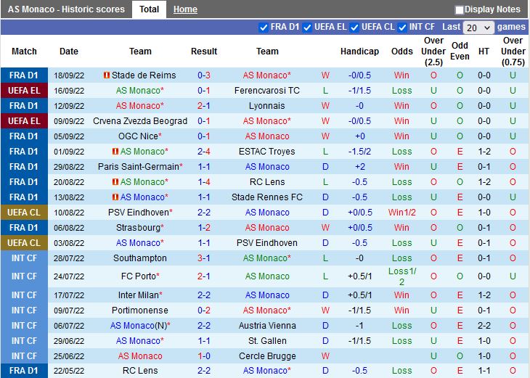
Task: Click handicap -1.5/2 in ESTAC Troyes row
Action: 359,152
